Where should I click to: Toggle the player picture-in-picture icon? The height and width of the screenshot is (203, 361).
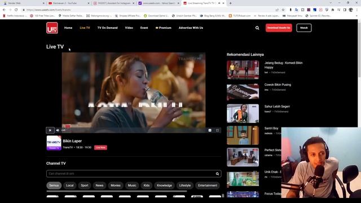pos(210,130)
